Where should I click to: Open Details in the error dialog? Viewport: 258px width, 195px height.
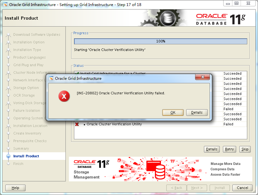point(197,112)
